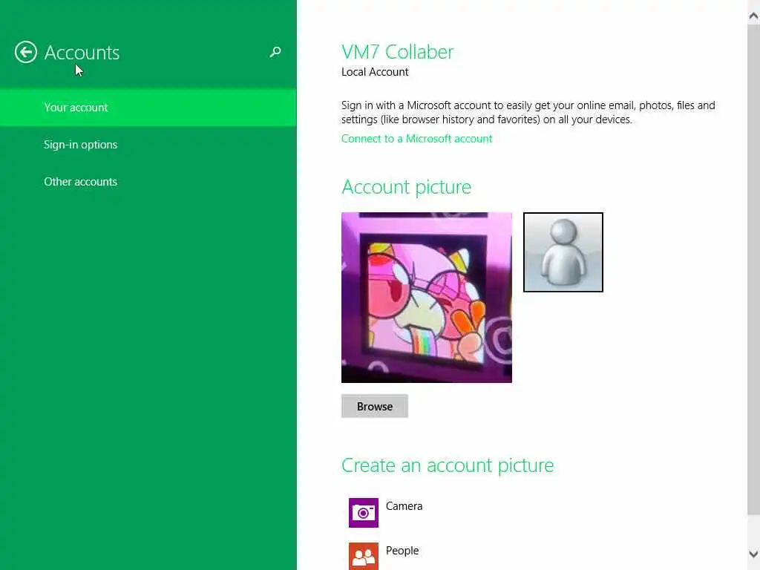
Task: Click the Camera label text
Action: tap(404, 506)
